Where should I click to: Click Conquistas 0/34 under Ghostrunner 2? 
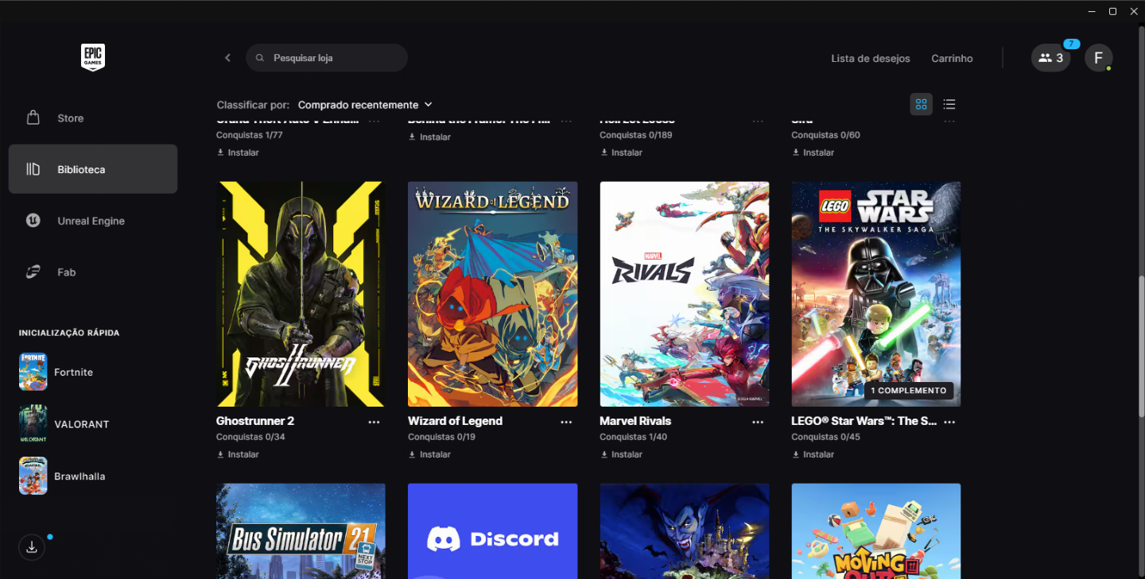tap(250, 437)
